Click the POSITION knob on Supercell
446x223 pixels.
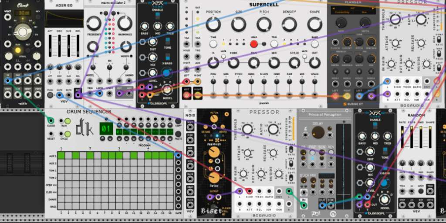click(213, 24)
